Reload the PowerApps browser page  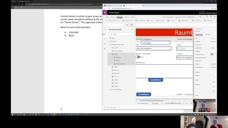tap(109, 9)
